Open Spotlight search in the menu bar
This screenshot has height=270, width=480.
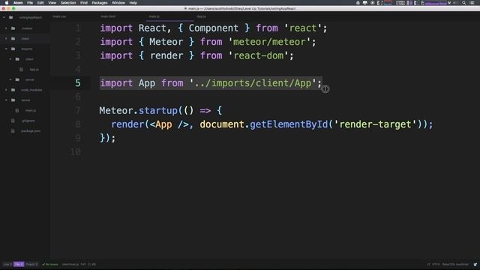point(464,3)
